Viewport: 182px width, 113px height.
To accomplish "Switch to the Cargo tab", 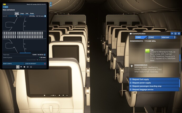I will coord(22,13).
